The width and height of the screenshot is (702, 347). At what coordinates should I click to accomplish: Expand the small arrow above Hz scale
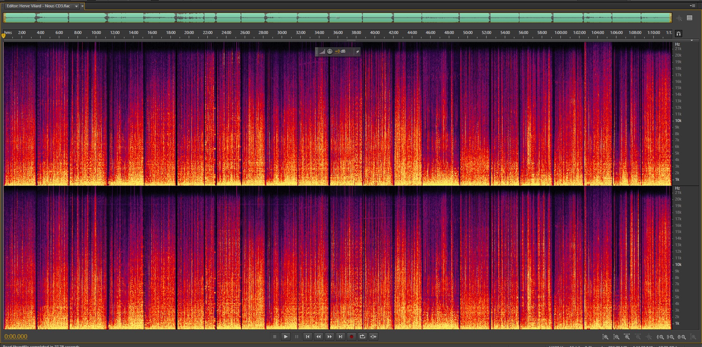(691, 41)
